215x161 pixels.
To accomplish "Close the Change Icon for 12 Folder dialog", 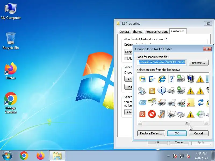I will (207, 49).
